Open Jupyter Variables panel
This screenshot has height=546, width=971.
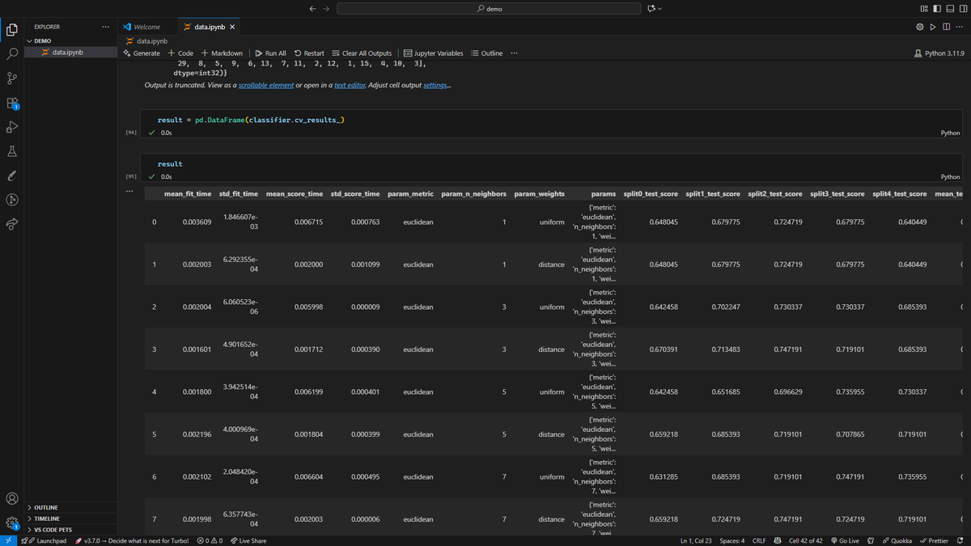point(434,53)
